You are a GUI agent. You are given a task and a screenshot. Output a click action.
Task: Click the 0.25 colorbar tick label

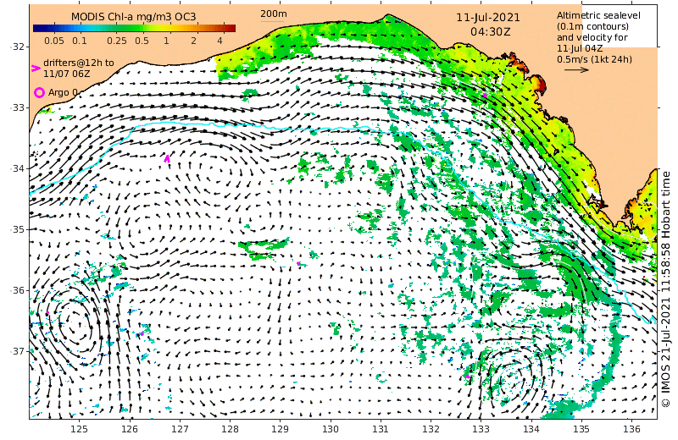coord(117,41)
